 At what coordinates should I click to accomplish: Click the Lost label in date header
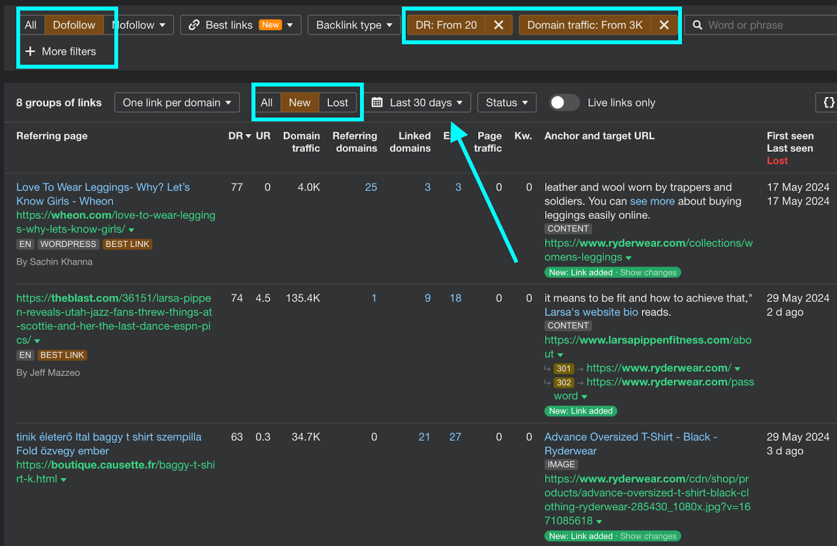point(777,161)
